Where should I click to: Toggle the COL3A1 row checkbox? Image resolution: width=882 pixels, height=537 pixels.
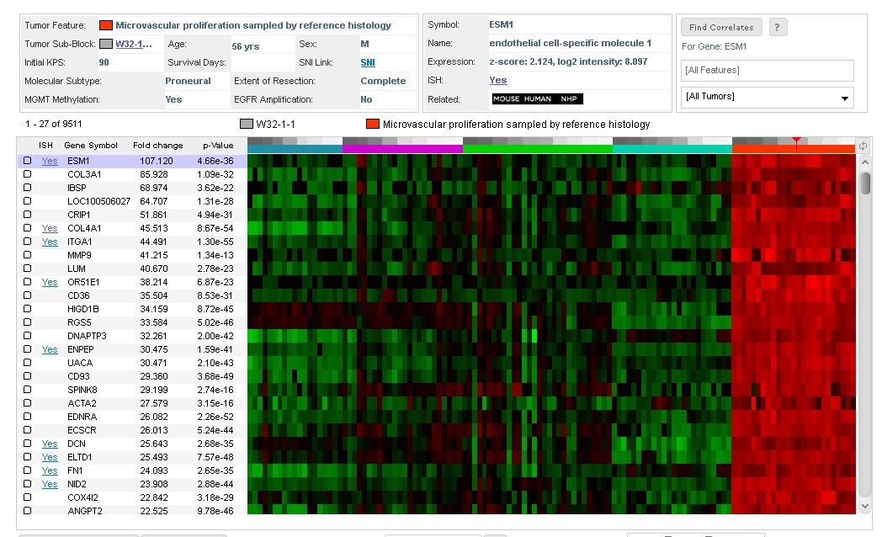[x=27, y=174]
